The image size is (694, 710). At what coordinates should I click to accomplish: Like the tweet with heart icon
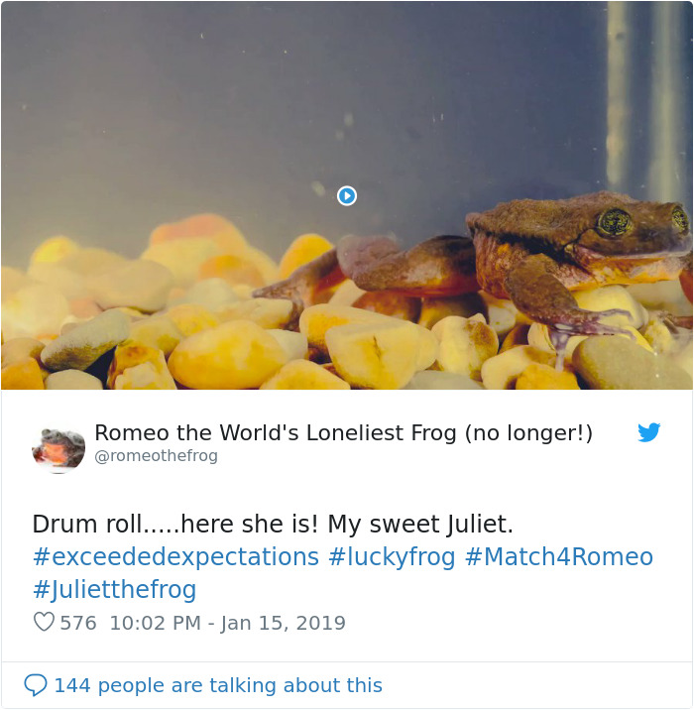coord(44,623)
